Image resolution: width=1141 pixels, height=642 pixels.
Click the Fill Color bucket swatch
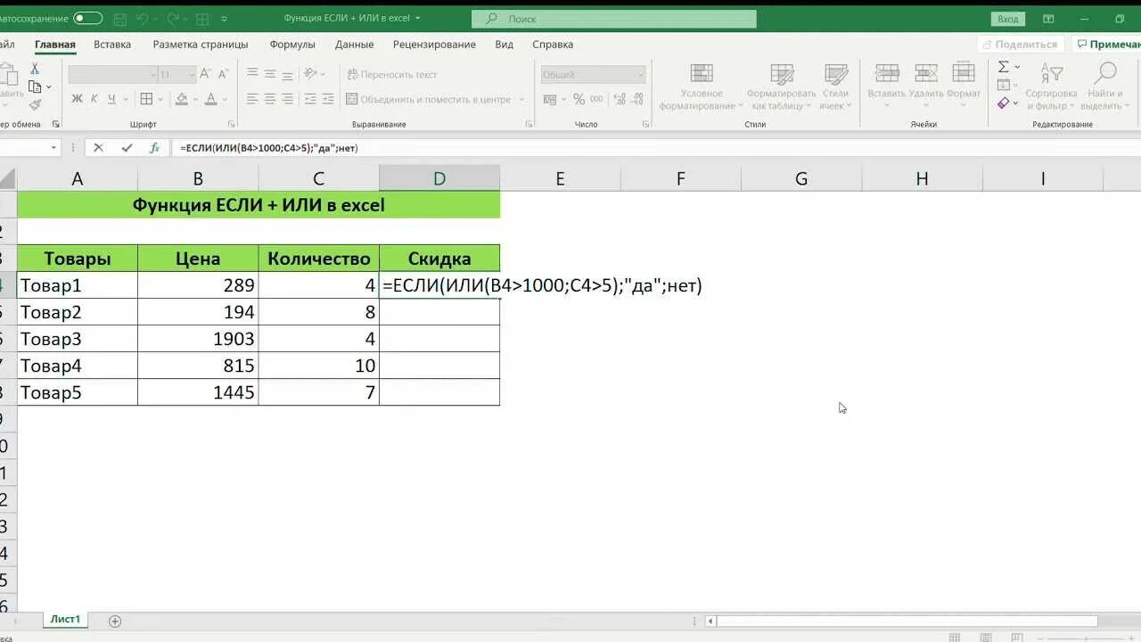[x=181, y=99]
